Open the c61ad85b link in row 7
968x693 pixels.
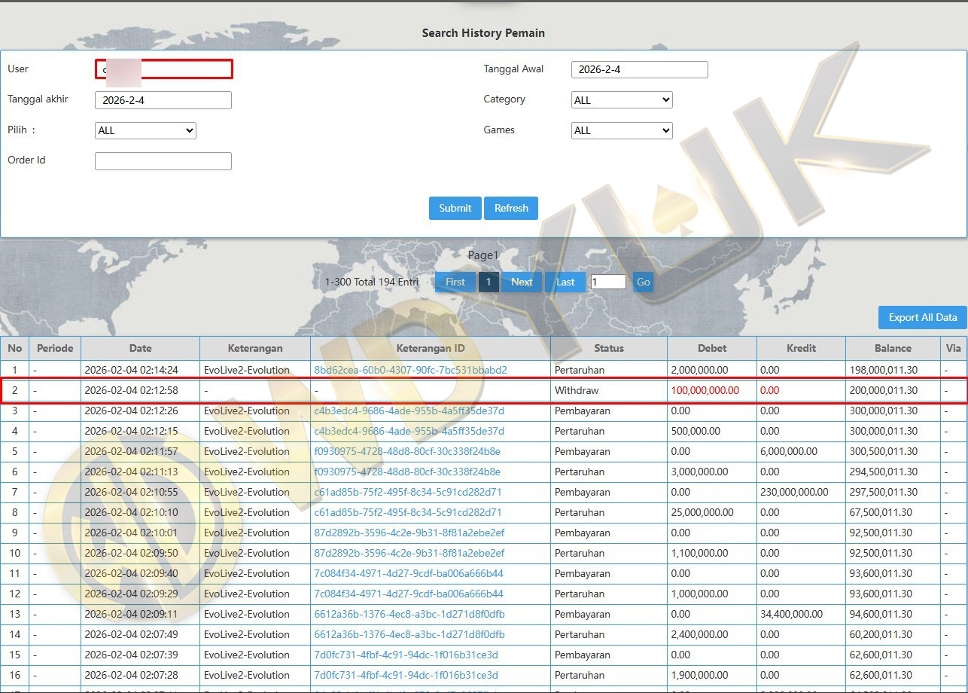click(x=408, y=492)
